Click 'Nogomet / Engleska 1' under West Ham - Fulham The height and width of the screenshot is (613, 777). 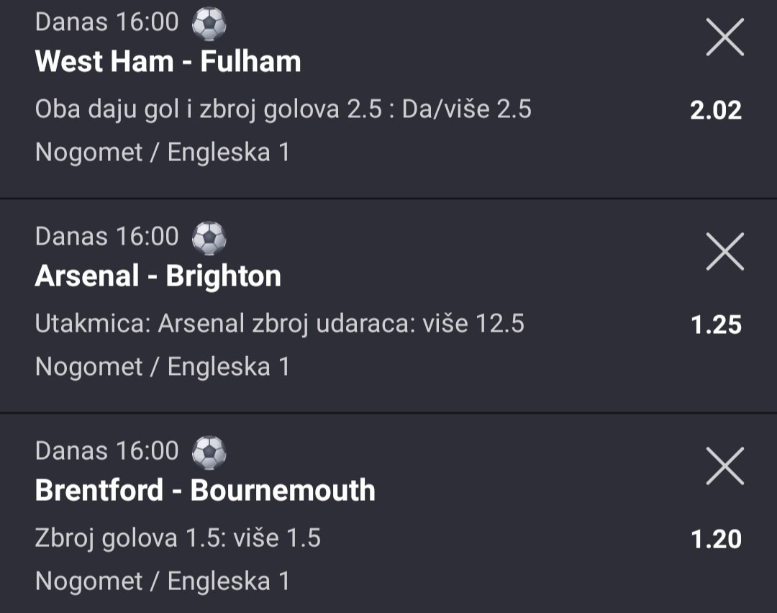pos(162,153)
